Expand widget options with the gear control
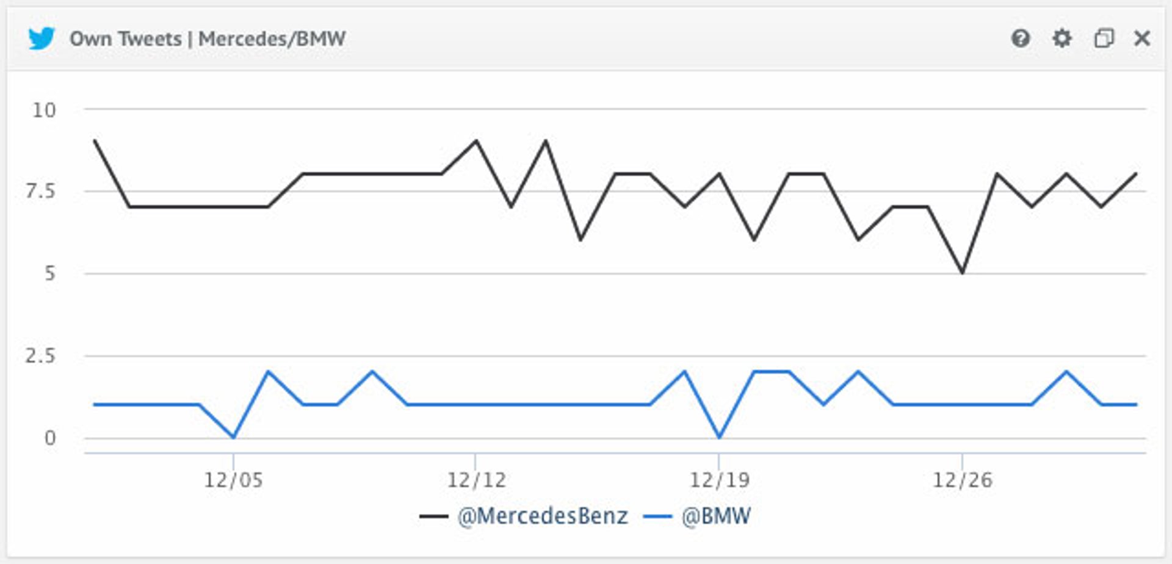This screenshot has width=1172, height=564. point(1061,38)
